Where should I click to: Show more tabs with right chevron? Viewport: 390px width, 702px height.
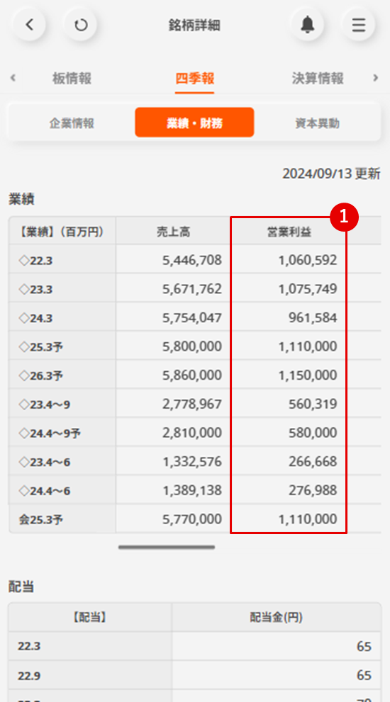376,78
